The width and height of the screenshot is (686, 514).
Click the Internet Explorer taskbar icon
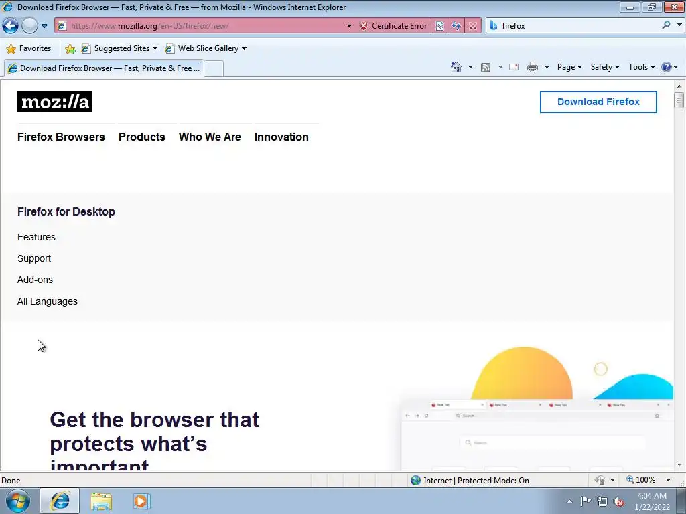pyautogui.click(x=60, y=501)
